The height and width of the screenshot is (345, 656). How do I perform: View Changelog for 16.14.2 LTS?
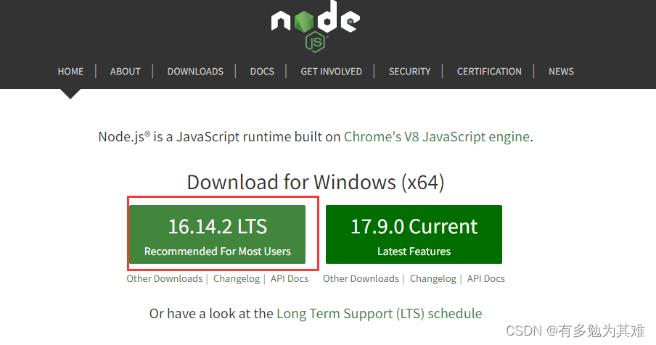(x=237, y=278)
